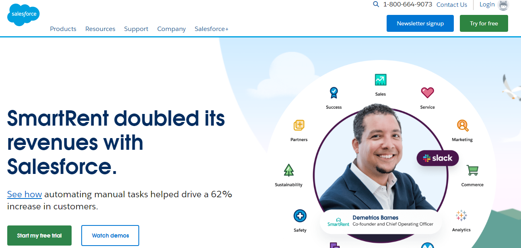This screenshot has height=248, width=521.
Task: Click the Commerce label text
Action: tap(472, 185)
